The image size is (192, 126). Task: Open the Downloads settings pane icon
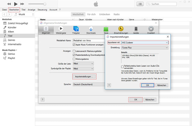(x=91, y=30)
